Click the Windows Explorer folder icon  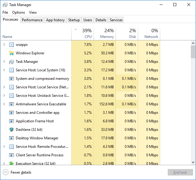pos(11,53)
